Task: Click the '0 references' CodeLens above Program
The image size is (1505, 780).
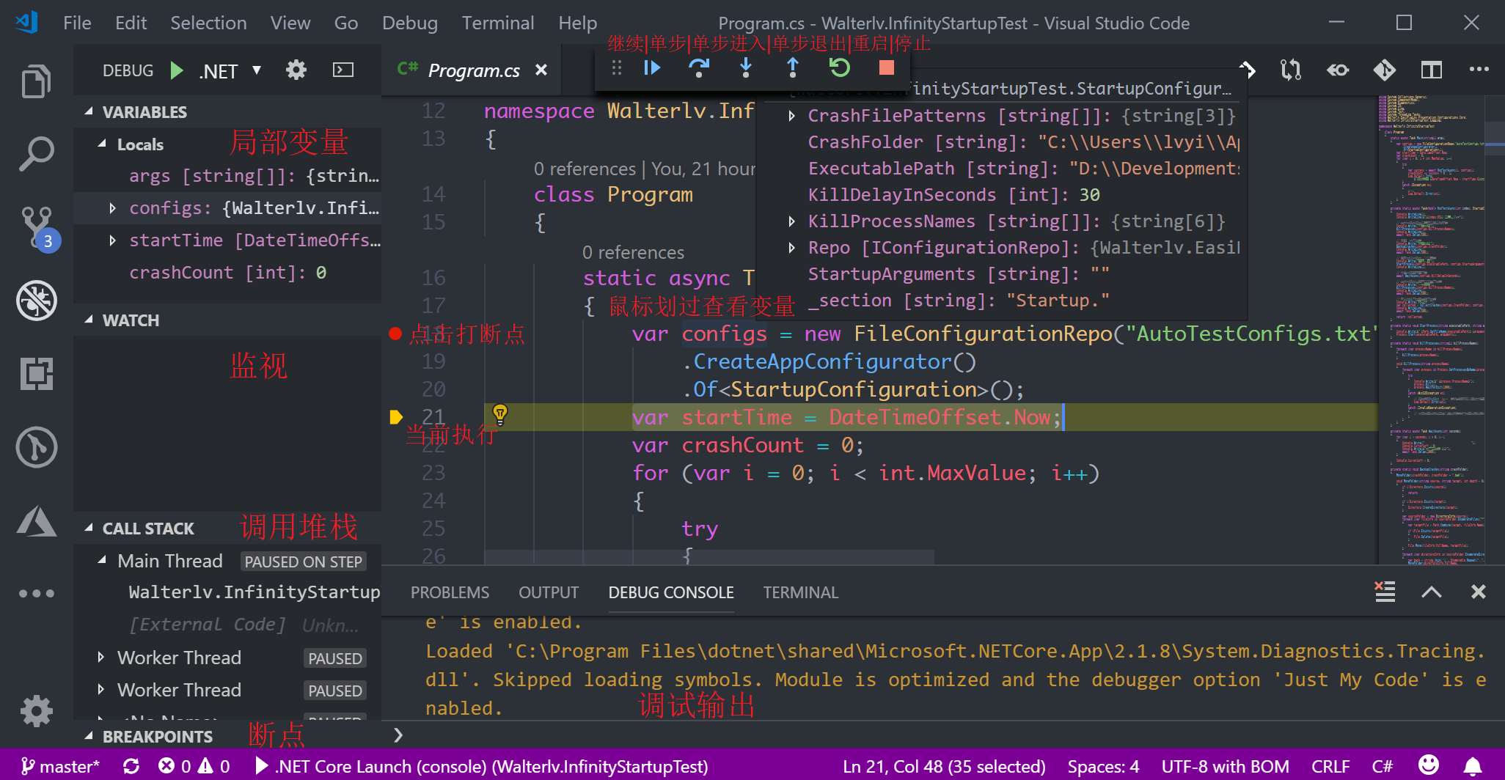Action: (x=585, y=169)
